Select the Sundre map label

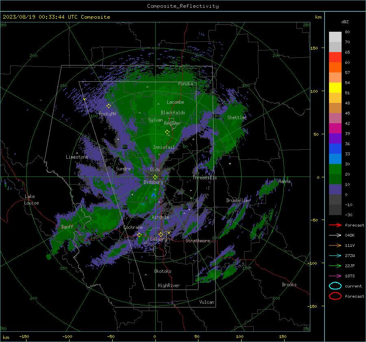(x=123, y=168)
